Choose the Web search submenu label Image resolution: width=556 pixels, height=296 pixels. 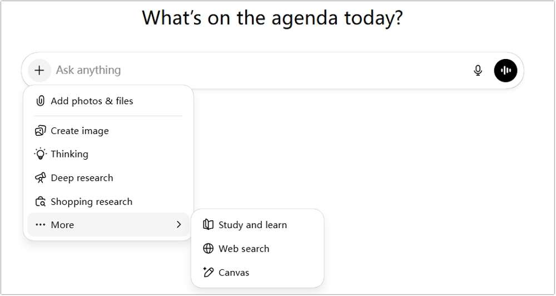(x=244, y=249)
